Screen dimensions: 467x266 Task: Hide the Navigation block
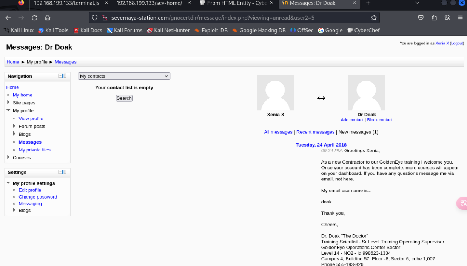pyautogui.click(x=60, y=76)
